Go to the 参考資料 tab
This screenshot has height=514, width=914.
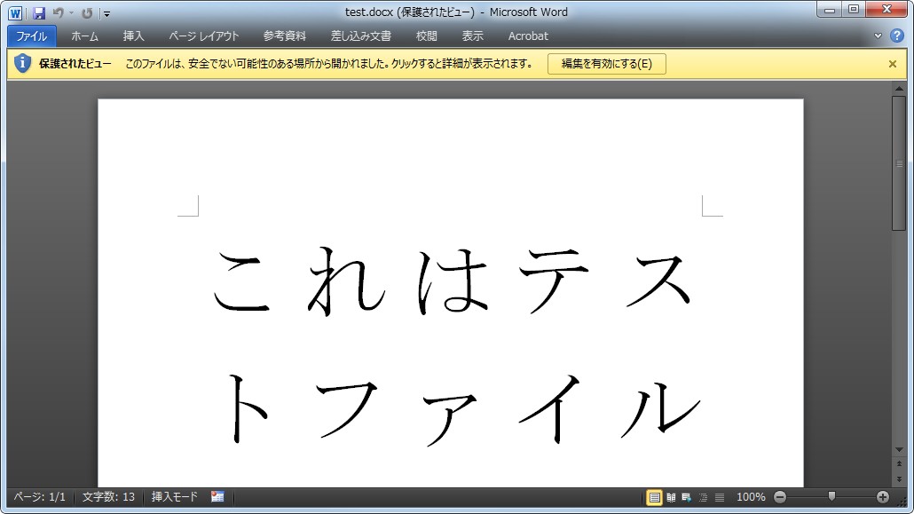[x=285, y=36]
